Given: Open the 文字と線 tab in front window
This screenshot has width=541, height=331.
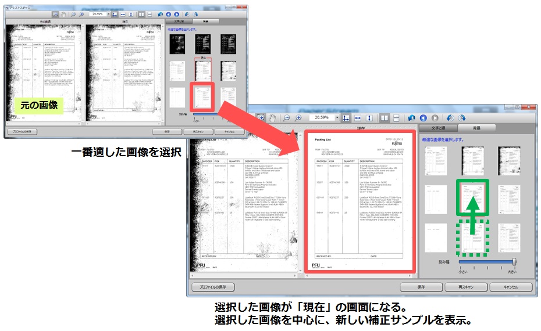Looking at the screenshot, I should pos(438,128).
